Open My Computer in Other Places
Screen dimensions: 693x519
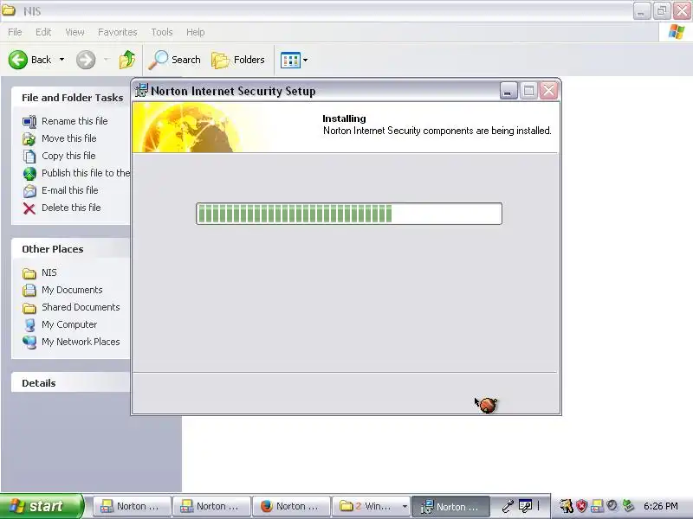click(69, 324)
